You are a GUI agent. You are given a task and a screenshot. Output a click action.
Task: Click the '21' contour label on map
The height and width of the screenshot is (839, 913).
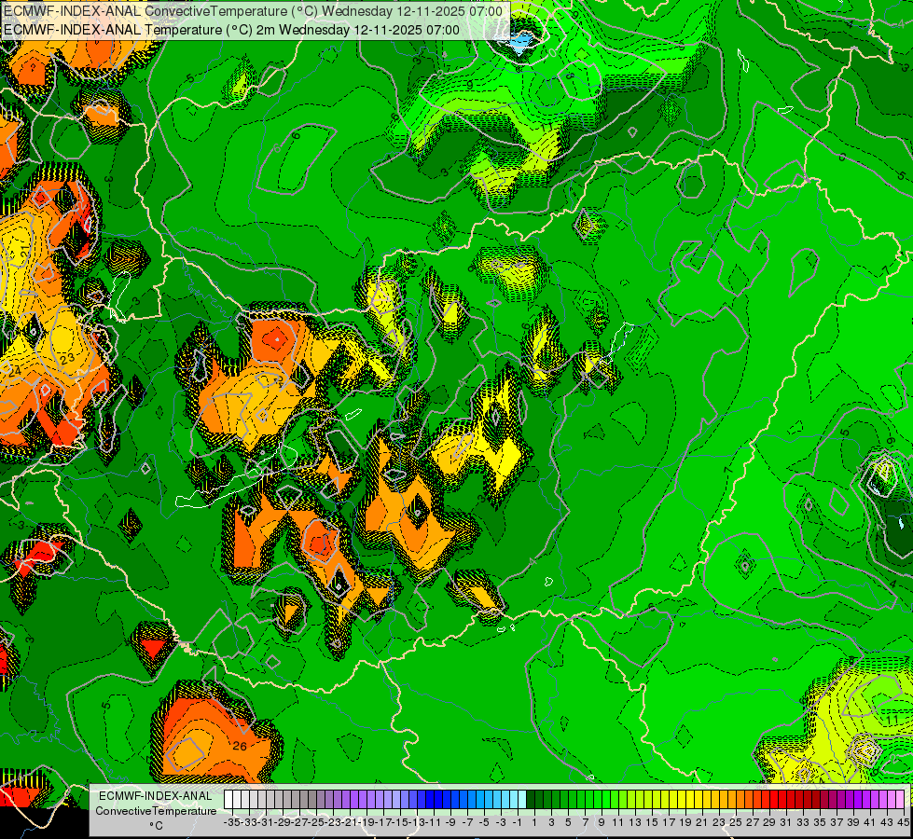(x=24, y=251)
